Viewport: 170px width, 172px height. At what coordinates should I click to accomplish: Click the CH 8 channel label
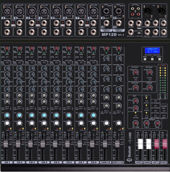click(x=93, y=162)
